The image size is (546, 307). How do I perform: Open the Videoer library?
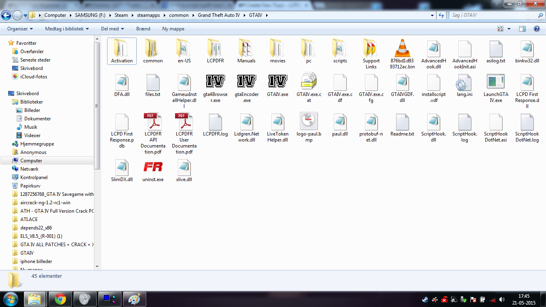(32, 136)
